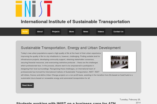Choose Contact Us in the navigation bar
157x104 pixels.
coord(118,32)
